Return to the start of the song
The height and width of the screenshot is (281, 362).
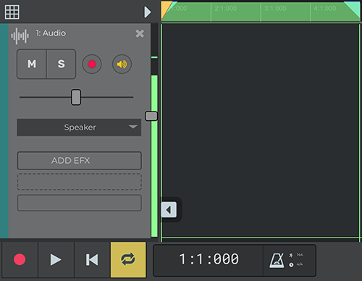tap(92, 259)
